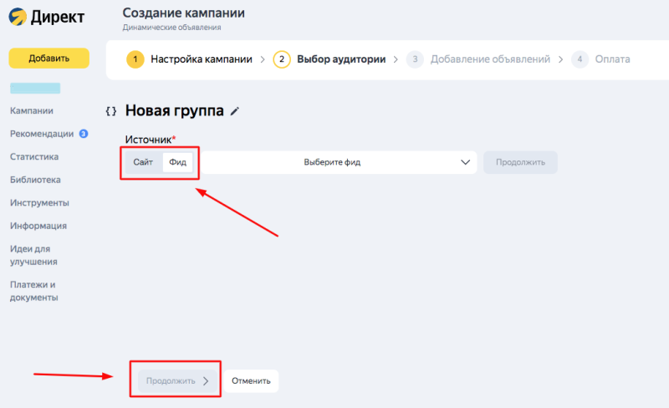The image size is (669, 408).
Task: Click the bottom Продолжить button
Action: (x=177, y=380)
